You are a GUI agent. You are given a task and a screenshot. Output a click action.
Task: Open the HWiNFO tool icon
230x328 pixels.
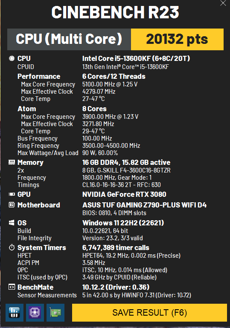click(15, 313)
